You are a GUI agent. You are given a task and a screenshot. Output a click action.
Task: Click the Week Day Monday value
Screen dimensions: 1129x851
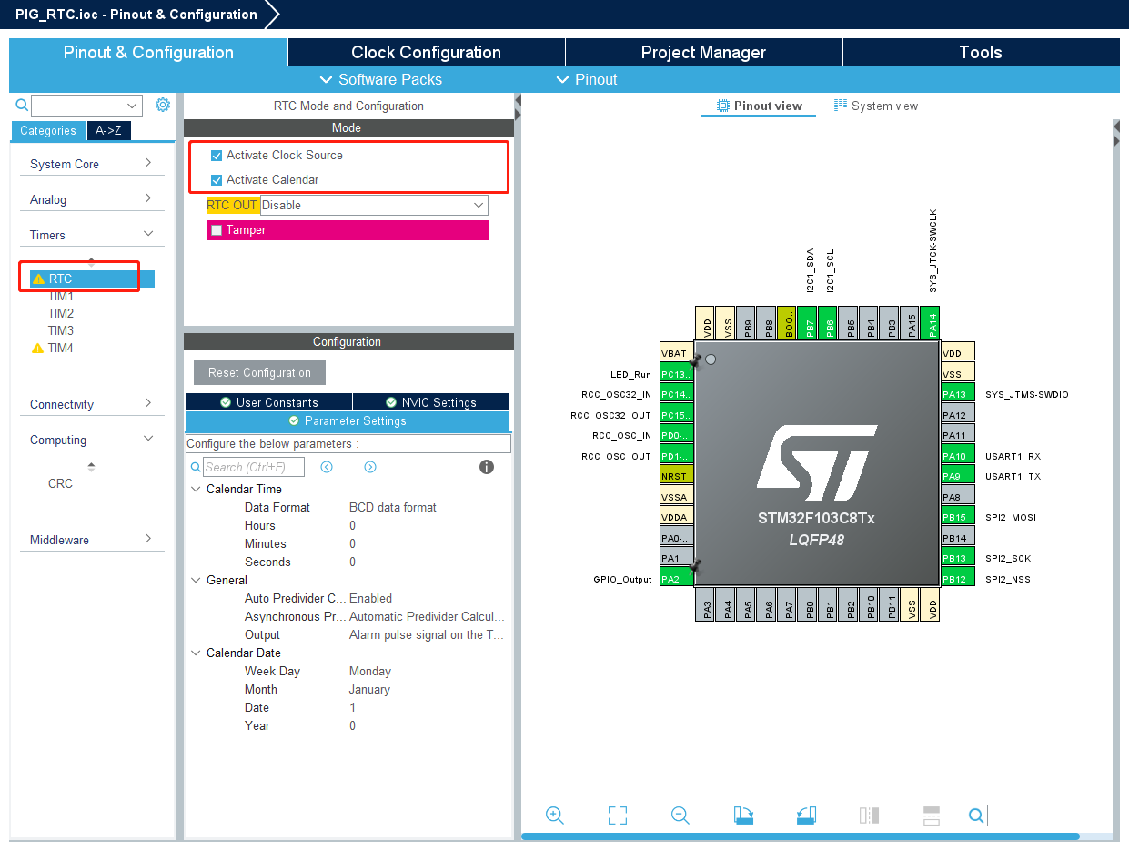tap(370, 671)
